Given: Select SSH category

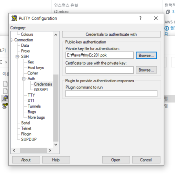Looking at the screenshot, I should pyautogui.click(x=25, y=56).
